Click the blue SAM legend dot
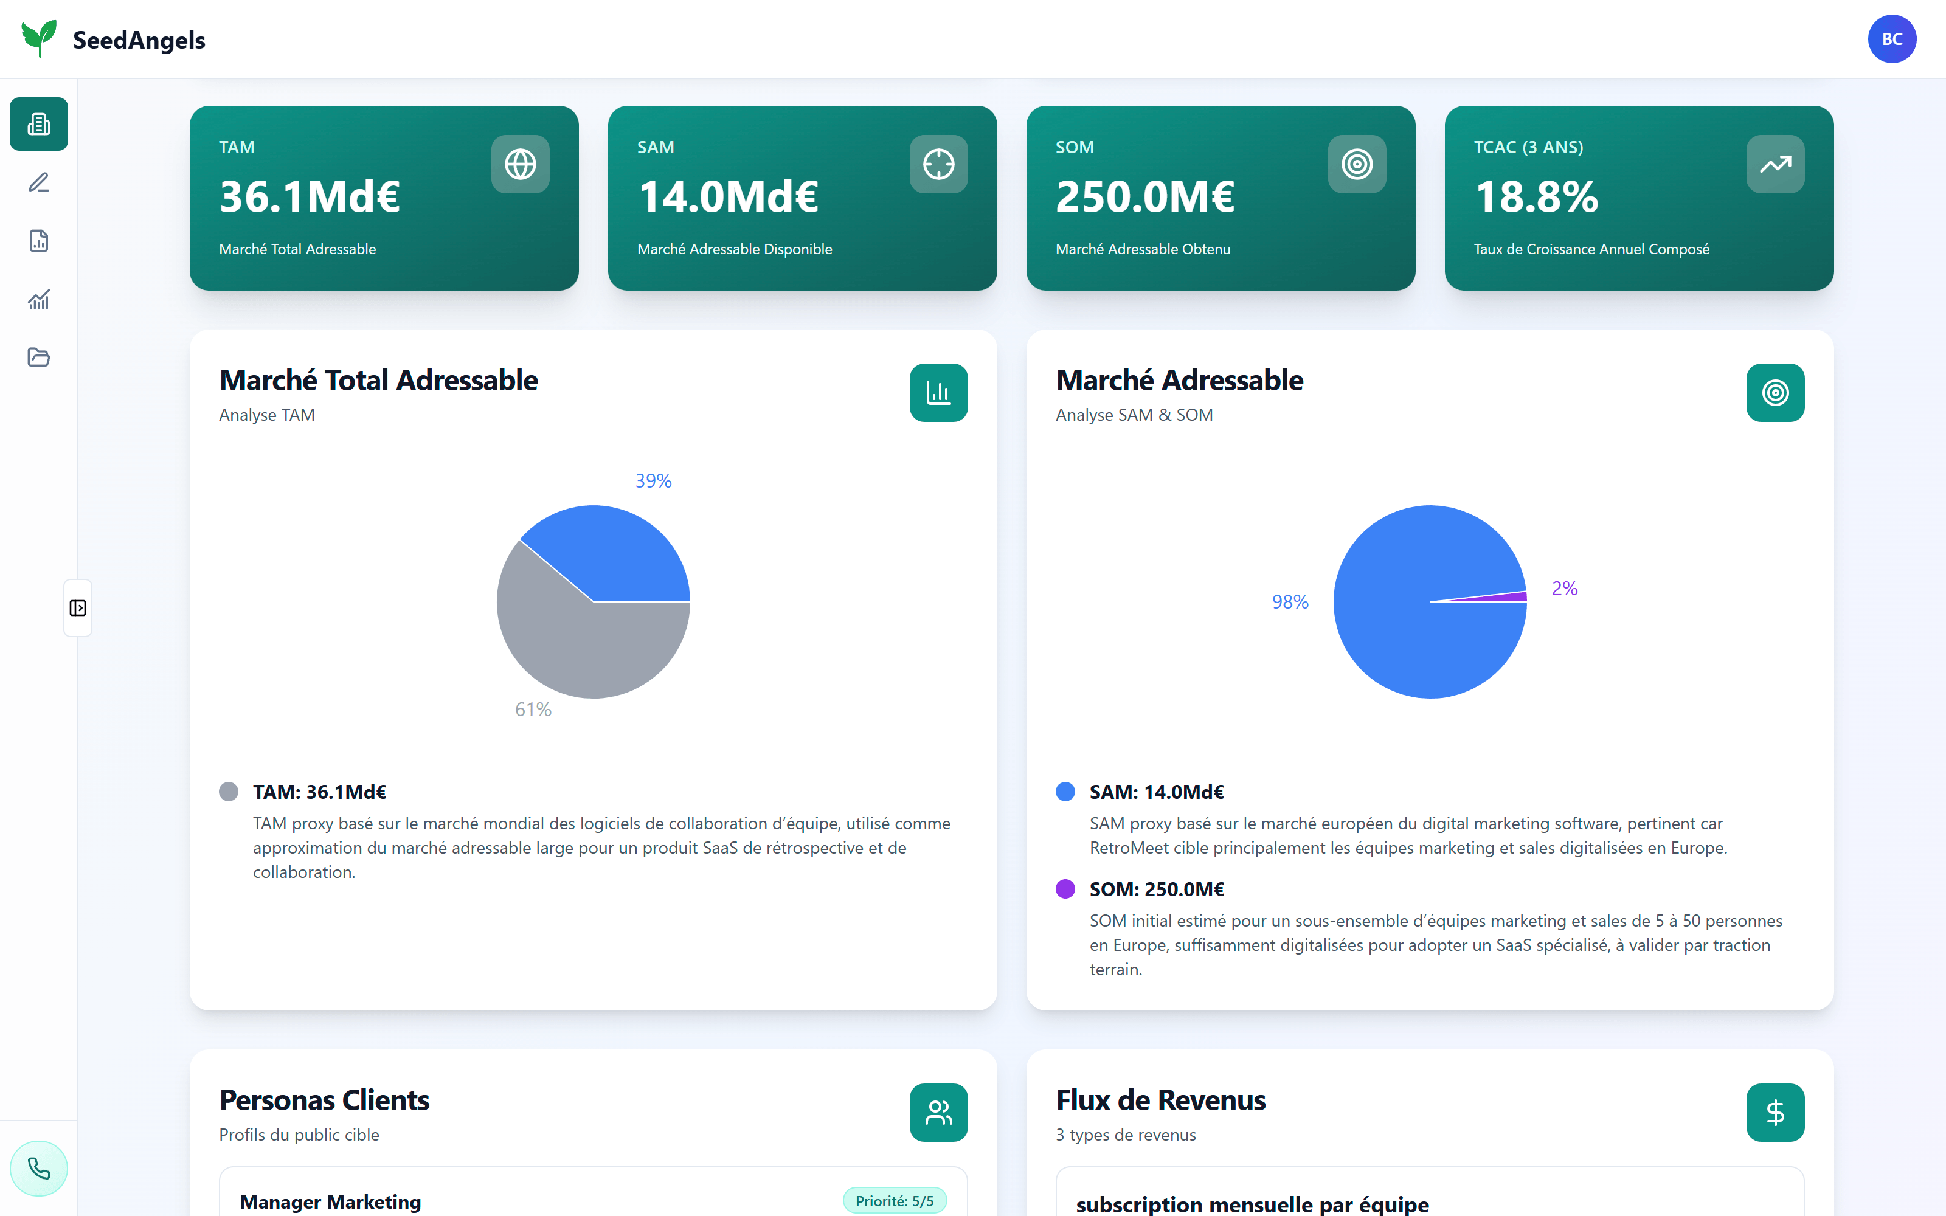This screenshot has height=1216, width=1946. [1065, 792]
